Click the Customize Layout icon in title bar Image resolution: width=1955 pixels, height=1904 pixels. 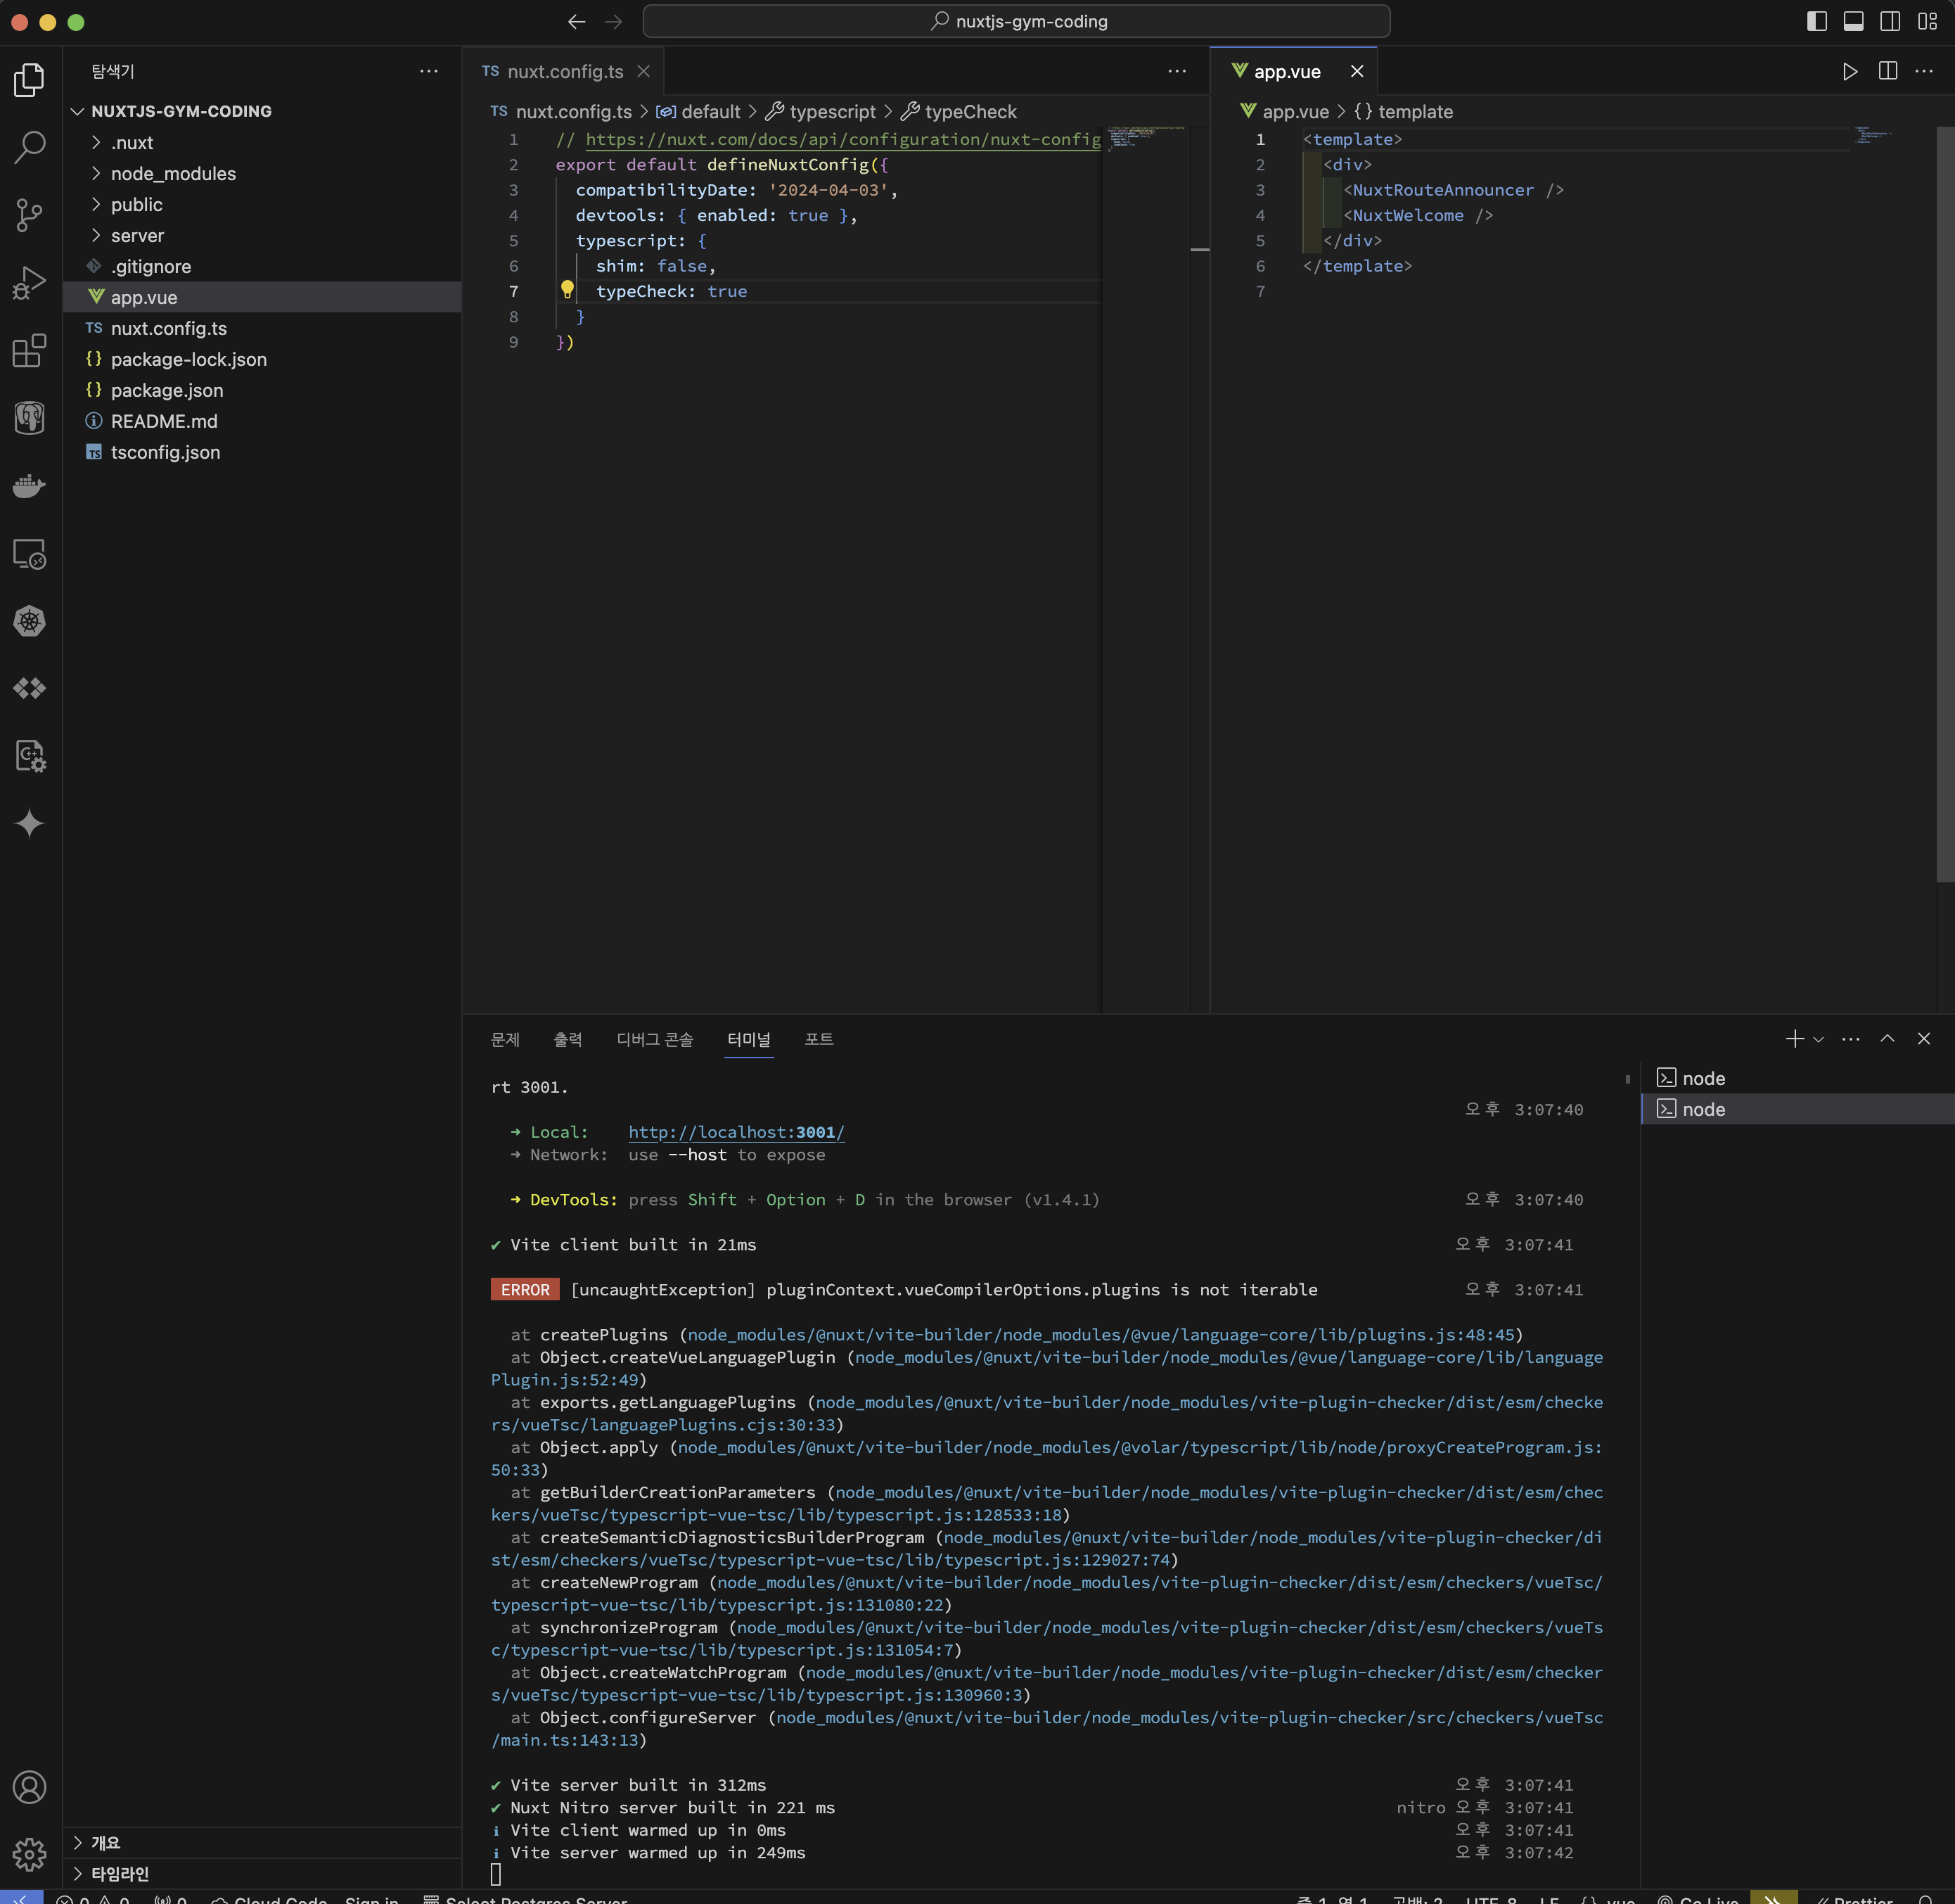click(x=1928, y=21)
